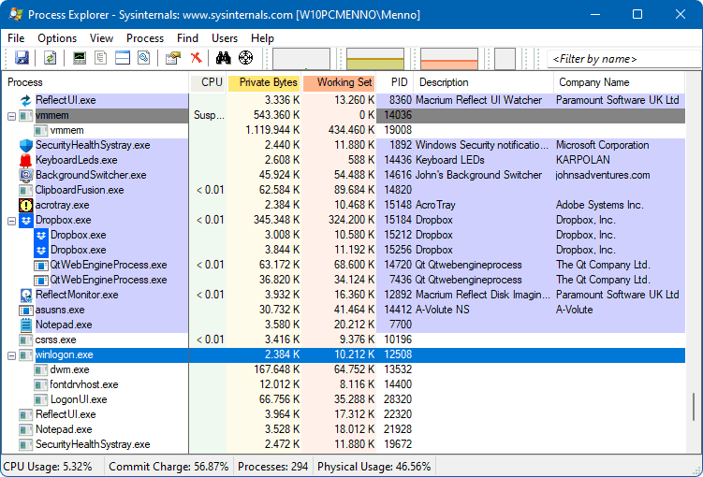Select Dropbox.exe with PID 15256
This screenshot has height=477, width=703.
pos(344,250)
